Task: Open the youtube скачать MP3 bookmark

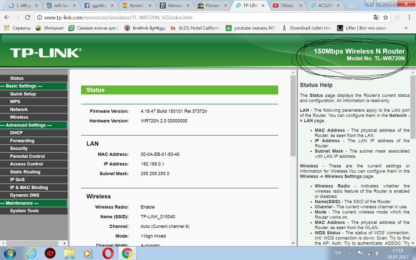Action: click(251, 28)
